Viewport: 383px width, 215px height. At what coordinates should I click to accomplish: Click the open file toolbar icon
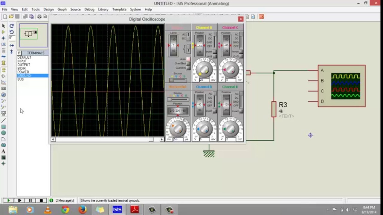(11, 16)
